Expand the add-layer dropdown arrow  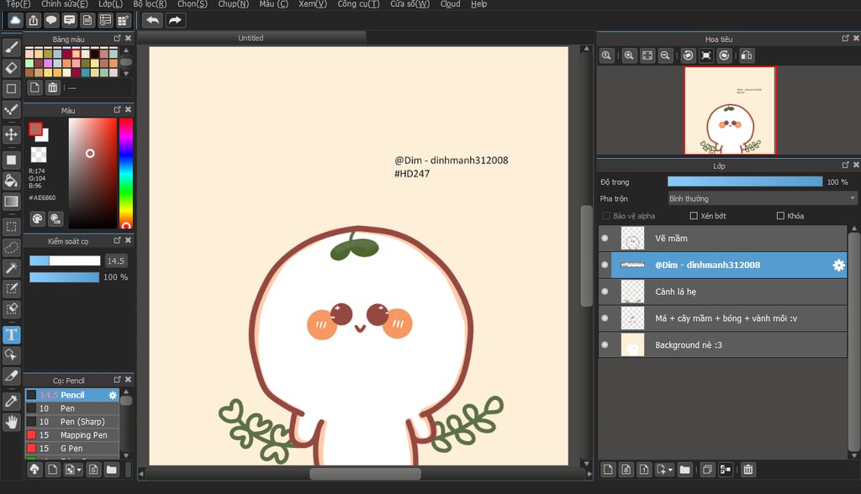670,470
